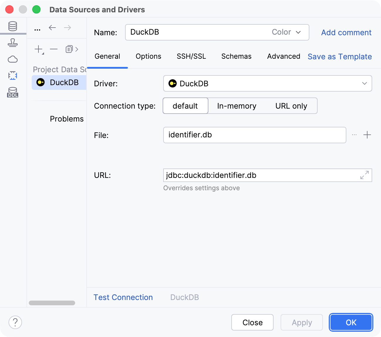Click the File input field

255,135
